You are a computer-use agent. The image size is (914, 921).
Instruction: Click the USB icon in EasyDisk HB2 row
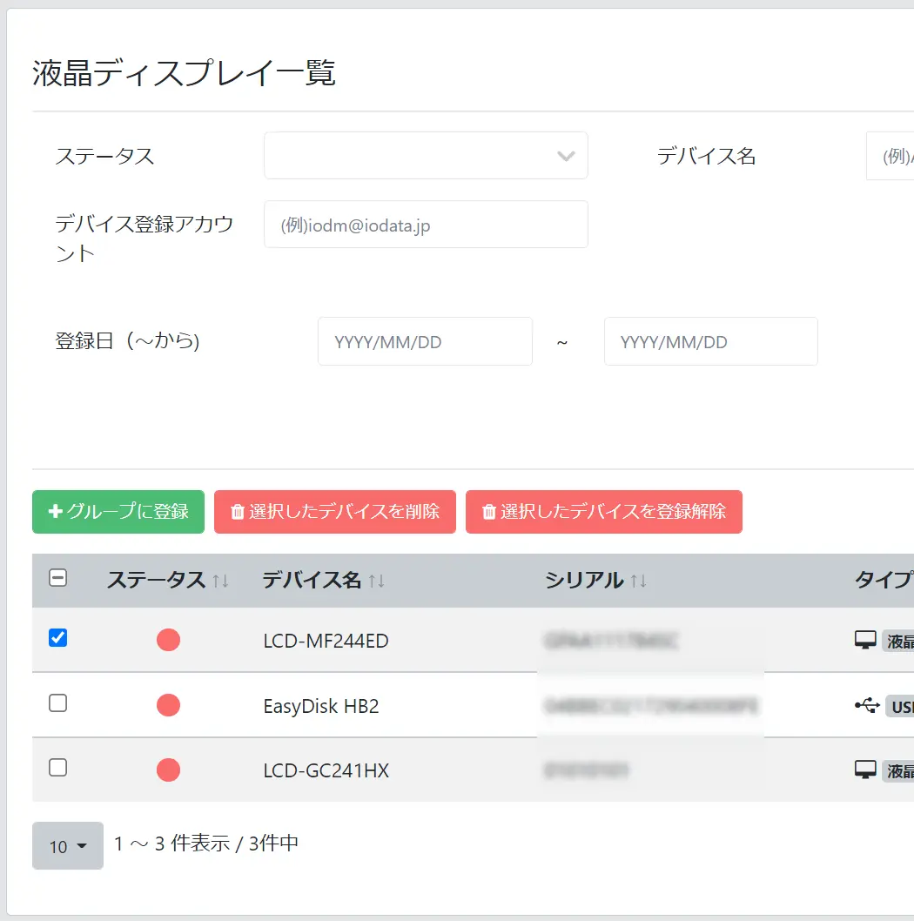tap(866, 705)
